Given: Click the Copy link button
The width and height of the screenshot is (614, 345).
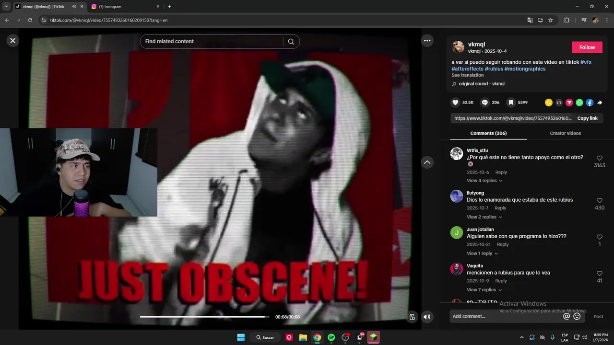Looking at the screenshot, I should click(x=587, y=118).
